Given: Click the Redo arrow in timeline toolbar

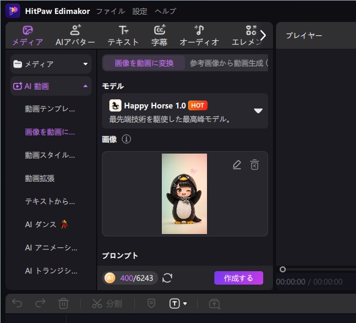Looking at the screenshot, I should click(40, 303).
